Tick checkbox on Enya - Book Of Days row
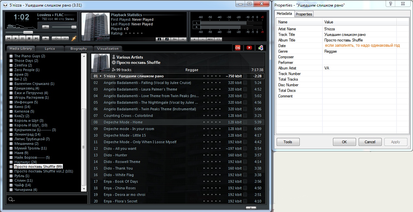This screenshot has height=212, width=413. [245, 181]
